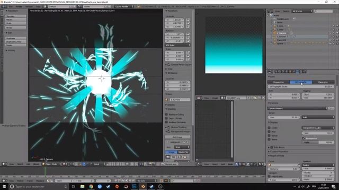Viewport: 339px width, 190px height.
Task: Open the XYZ Euler rotation mode dropdown
Action: pyautogui.click(x=177, y=45)
